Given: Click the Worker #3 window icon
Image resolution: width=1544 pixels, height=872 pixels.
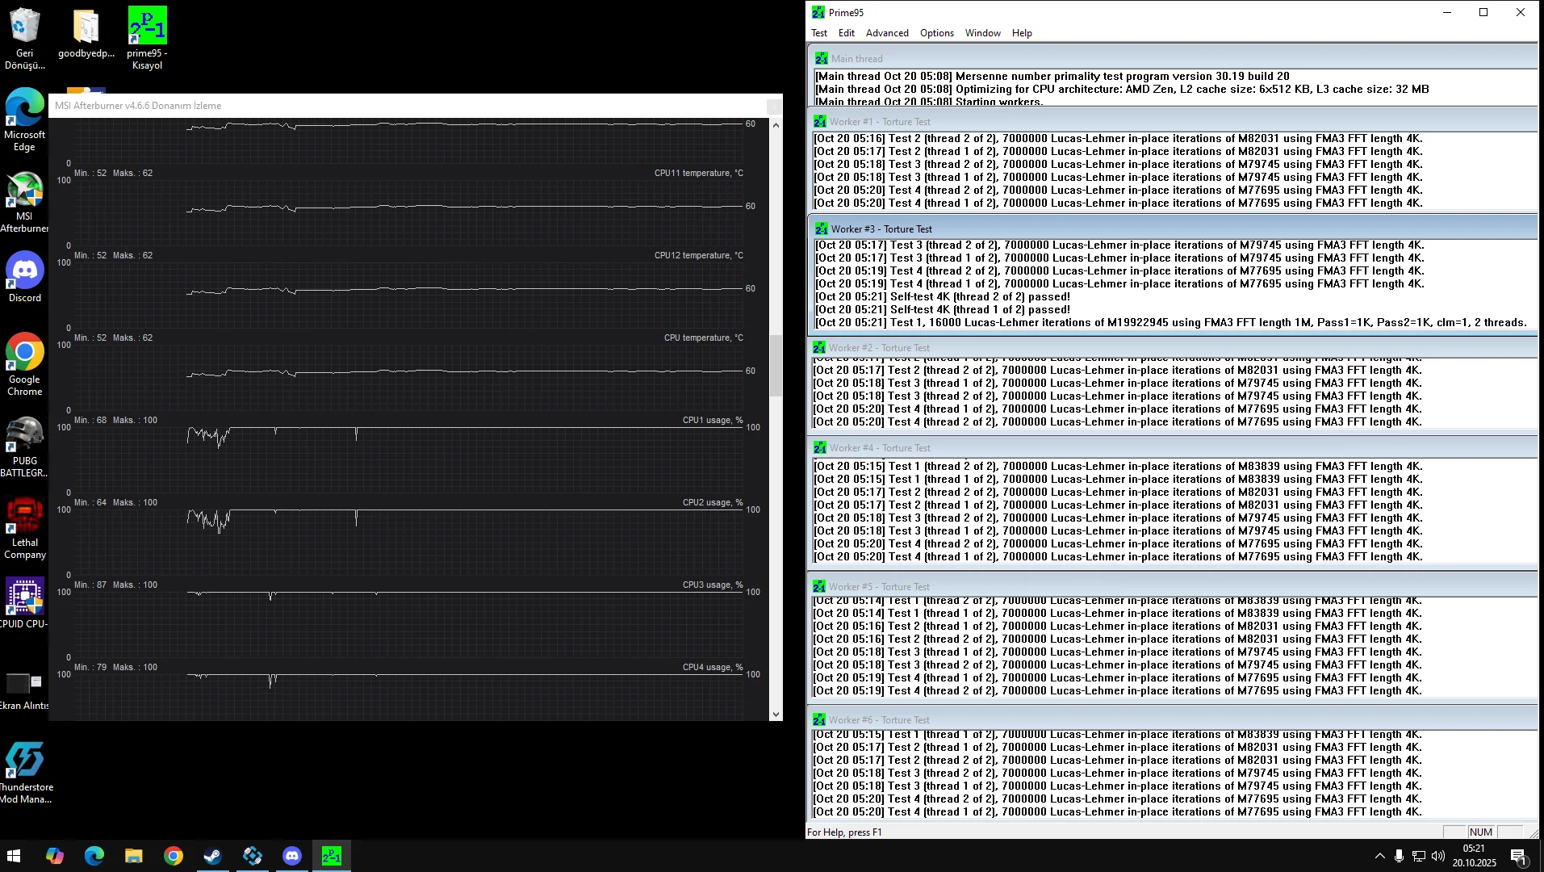Looking at the screenshot, I should (822, 229).
